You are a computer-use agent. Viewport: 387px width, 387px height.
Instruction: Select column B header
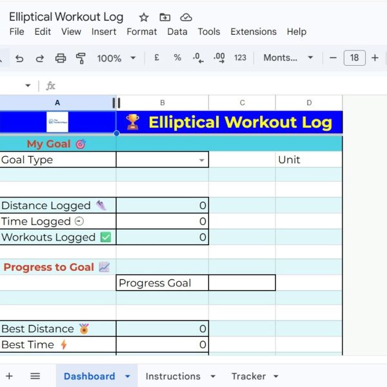162,103
